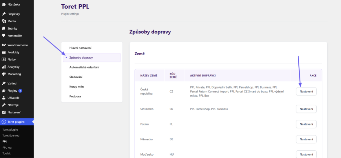This screenshot has width=341, height=158.
Task: Click the Marketing megaphone icon
Action: [x=3, y=74]
